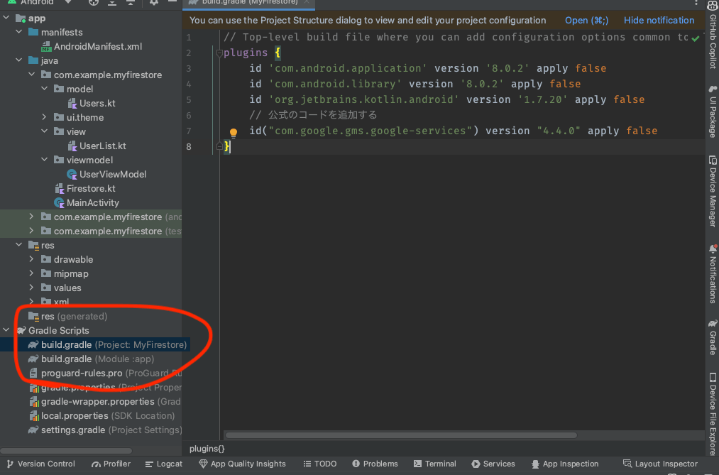
Task: Open build.gradle (Module :app)
Action: click(x=91, y=359)
